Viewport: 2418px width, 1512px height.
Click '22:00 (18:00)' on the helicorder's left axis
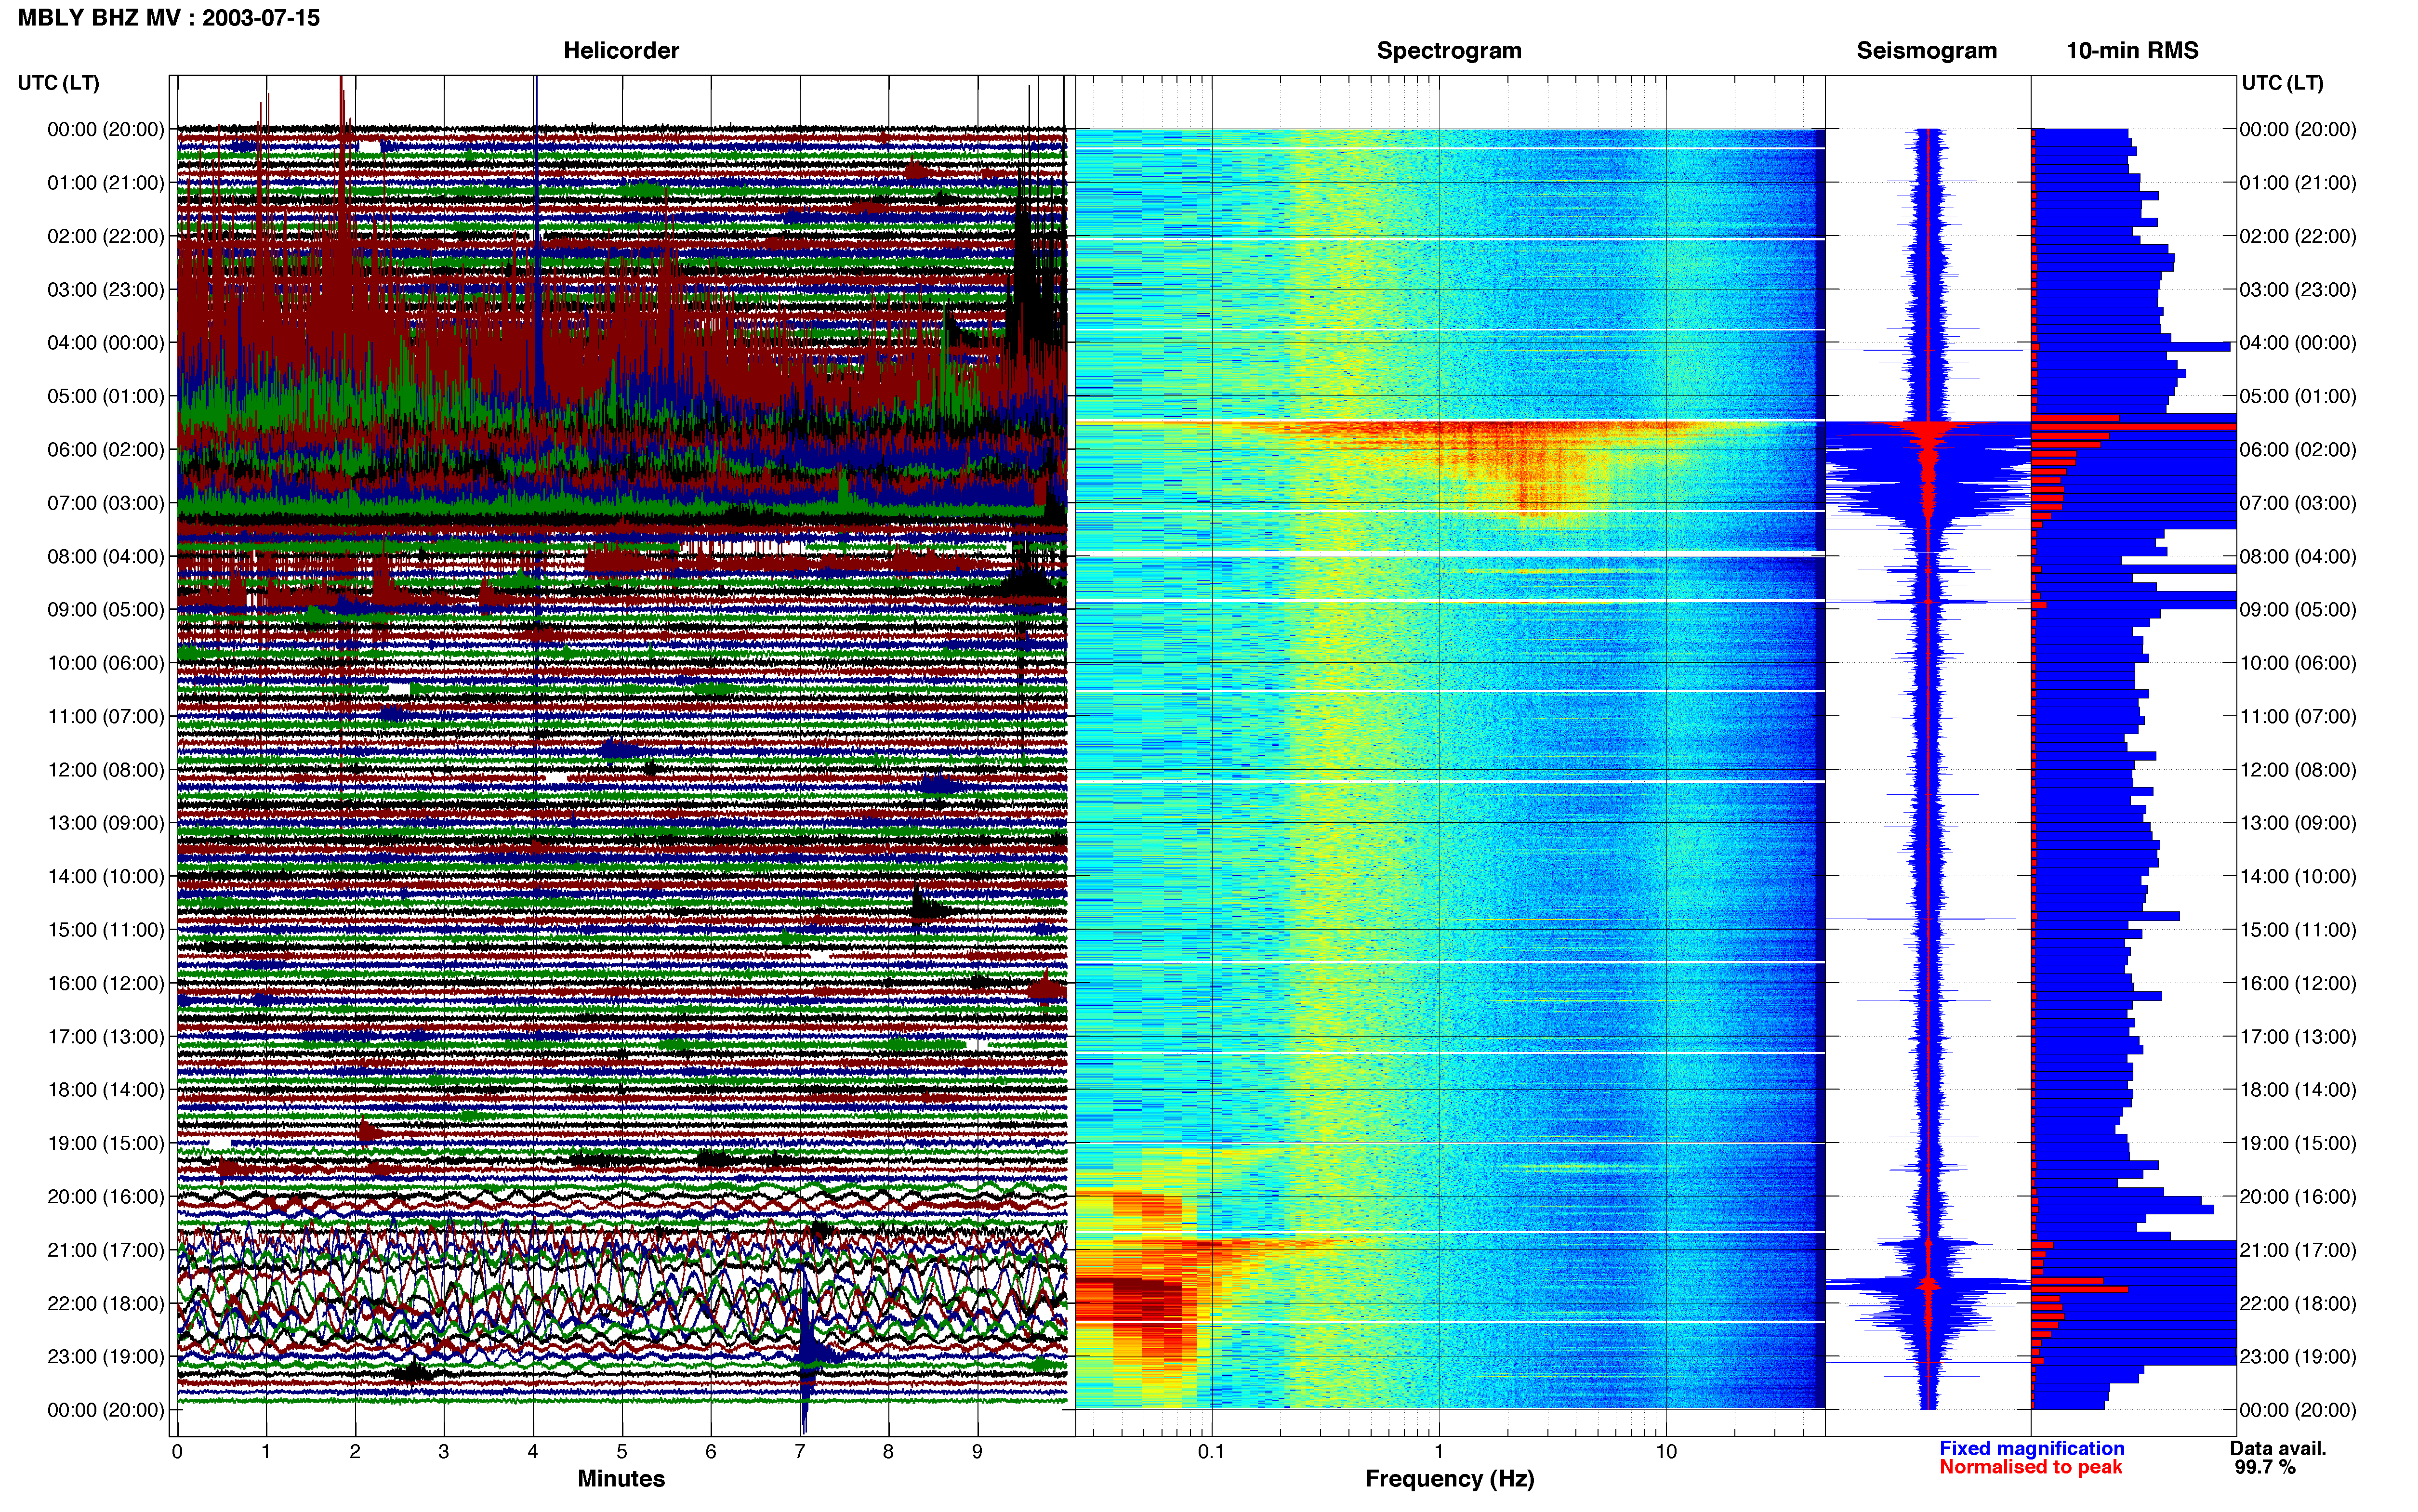coord(106,1303)
